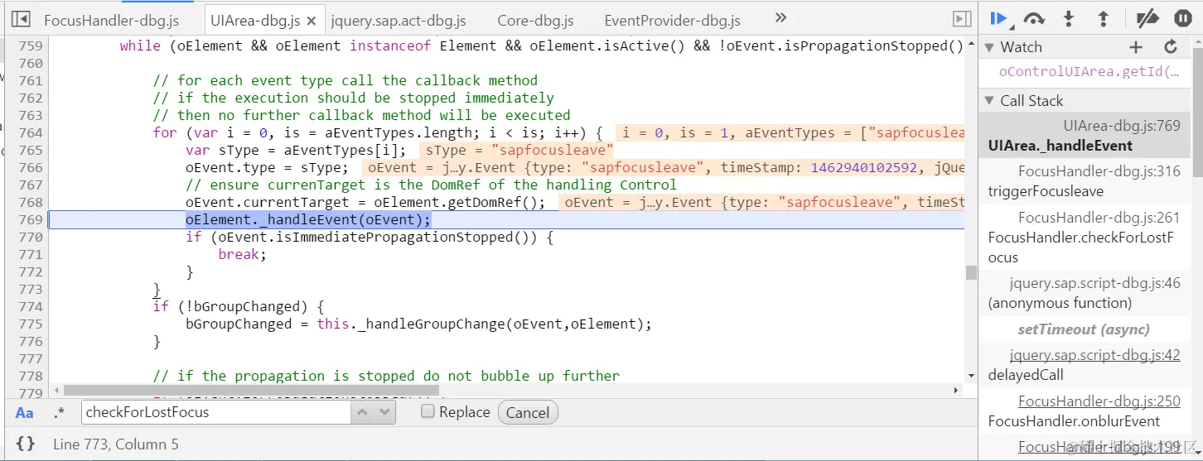Screen dimensions: 1203x461
Task: Click the editor scrollbar down arrow
Action: 971,375
